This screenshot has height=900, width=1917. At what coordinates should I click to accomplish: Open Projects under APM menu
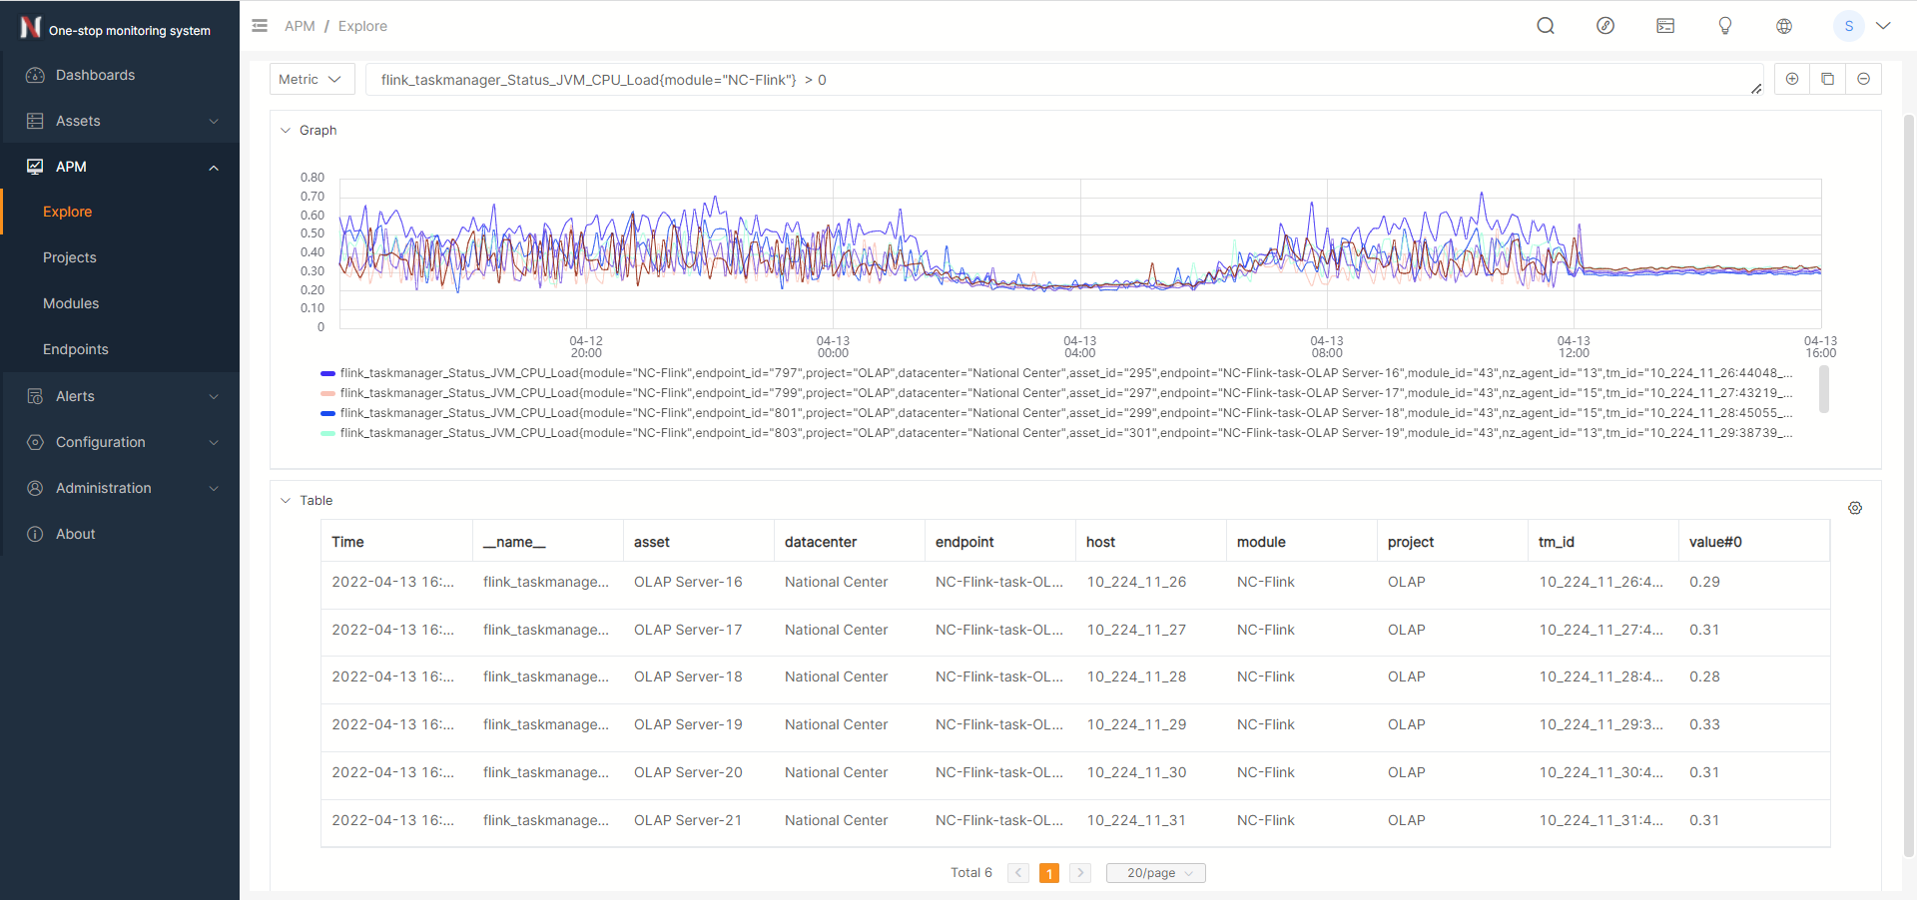point(70,257)
